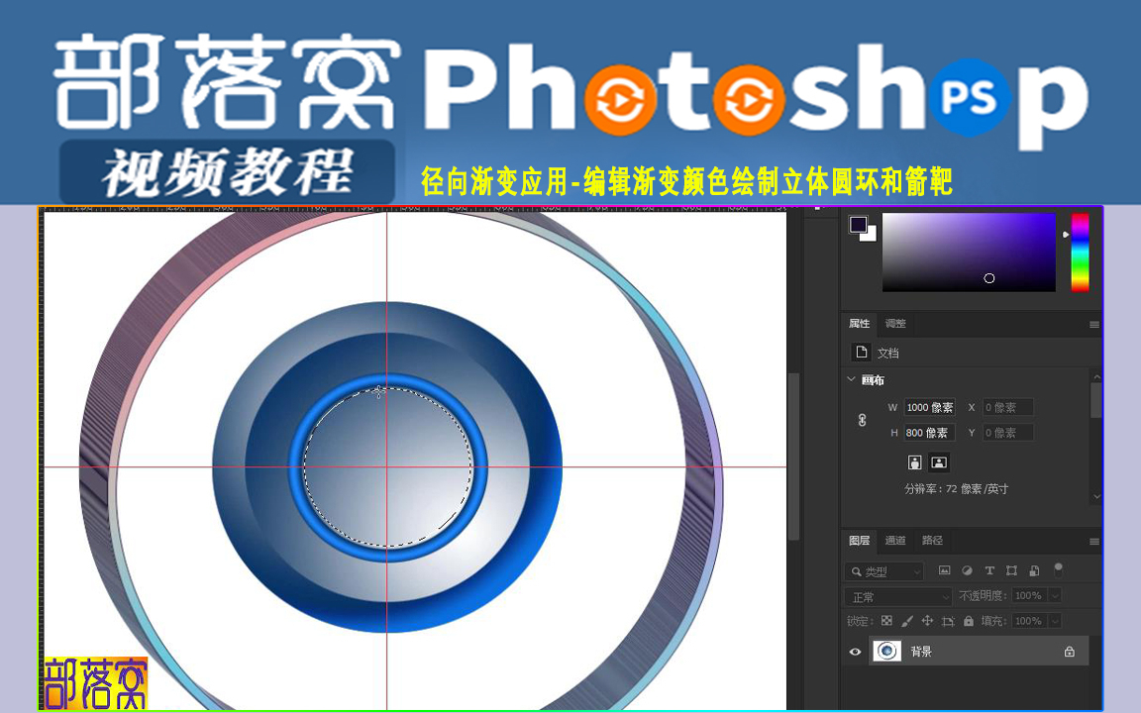Open the Layers panel menu icon

pos(1093,542)
